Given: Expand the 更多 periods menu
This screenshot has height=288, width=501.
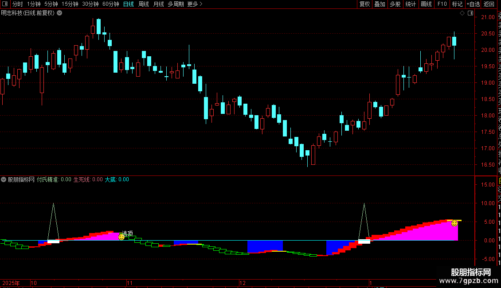Looking at the screenshot, I should click(x=195, y=4).
